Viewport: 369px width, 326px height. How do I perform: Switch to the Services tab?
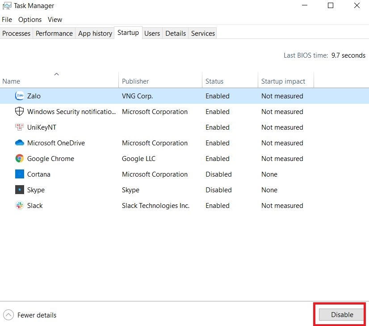click(x=203, y=34)
